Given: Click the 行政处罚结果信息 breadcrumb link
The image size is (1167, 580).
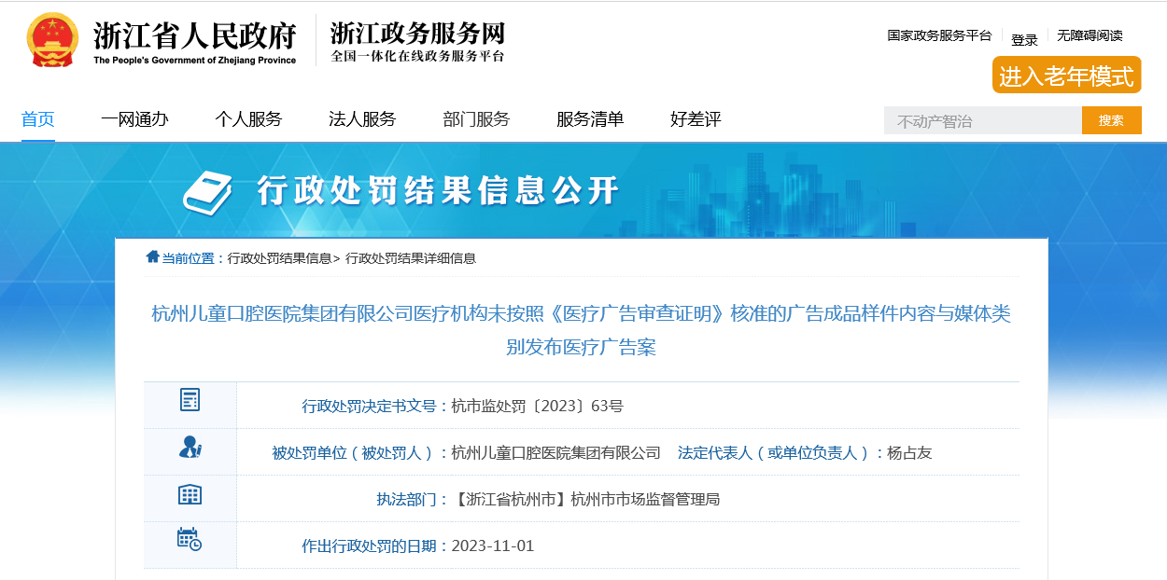Looking at the screenshot, I should [279, 258].
